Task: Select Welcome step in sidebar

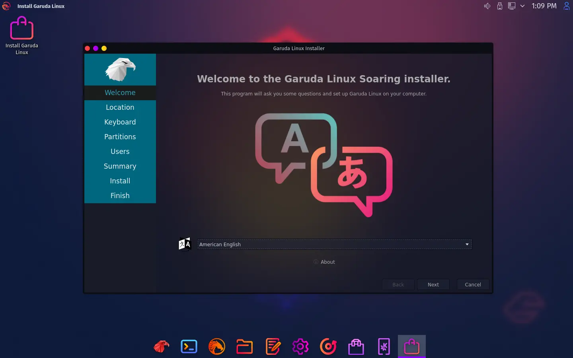Action: click(x=120, y=93)
